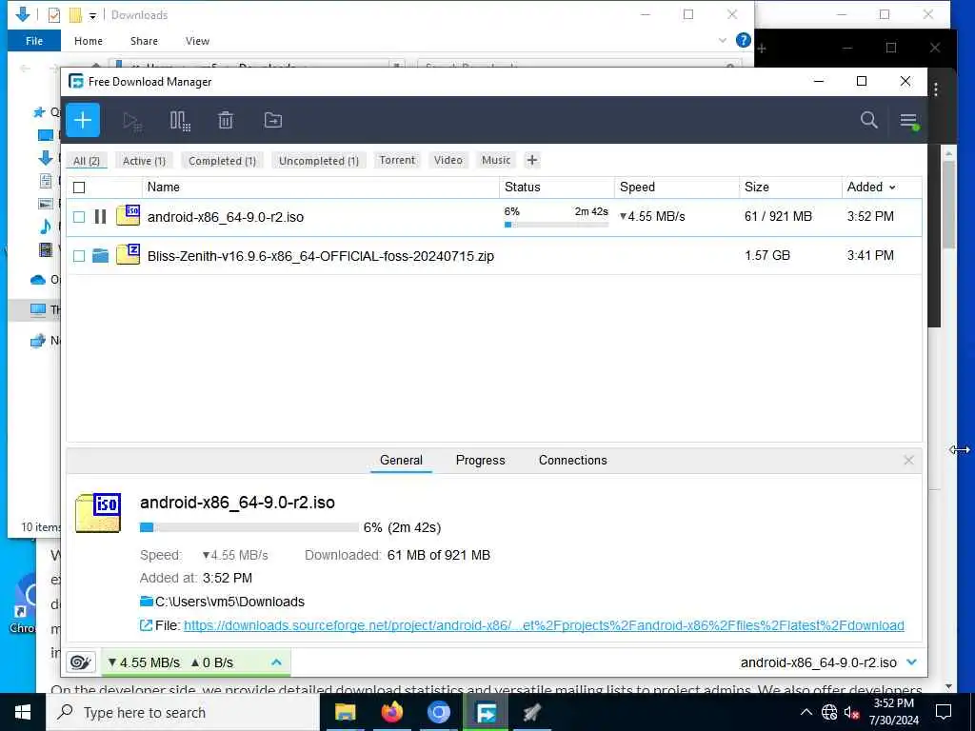The height and width of the screenshot is (731, 975).
Task: Close the download details panel
Action: [x=908, y=460]
